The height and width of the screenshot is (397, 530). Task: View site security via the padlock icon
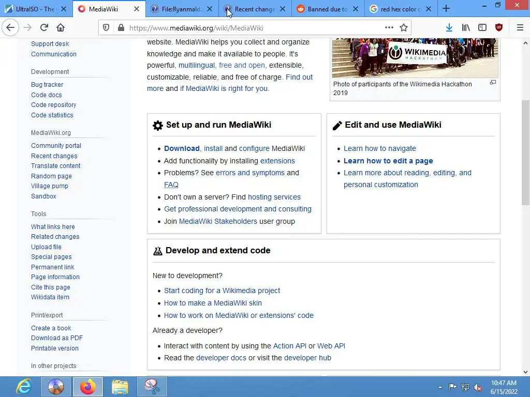pos(121,28)
